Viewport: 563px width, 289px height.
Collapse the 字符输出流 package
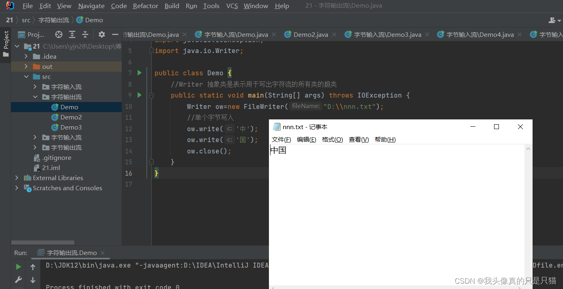pos(35,97)
